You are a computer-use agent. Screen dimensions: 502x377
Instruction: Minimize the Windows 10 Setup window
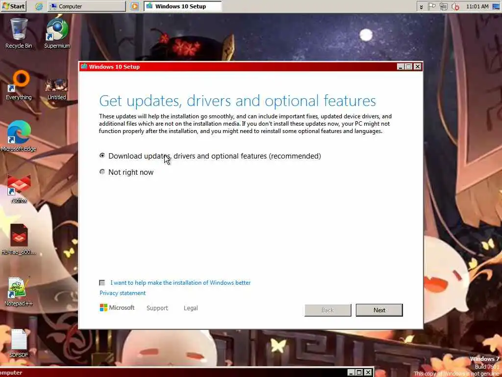(x=401, y=66)
